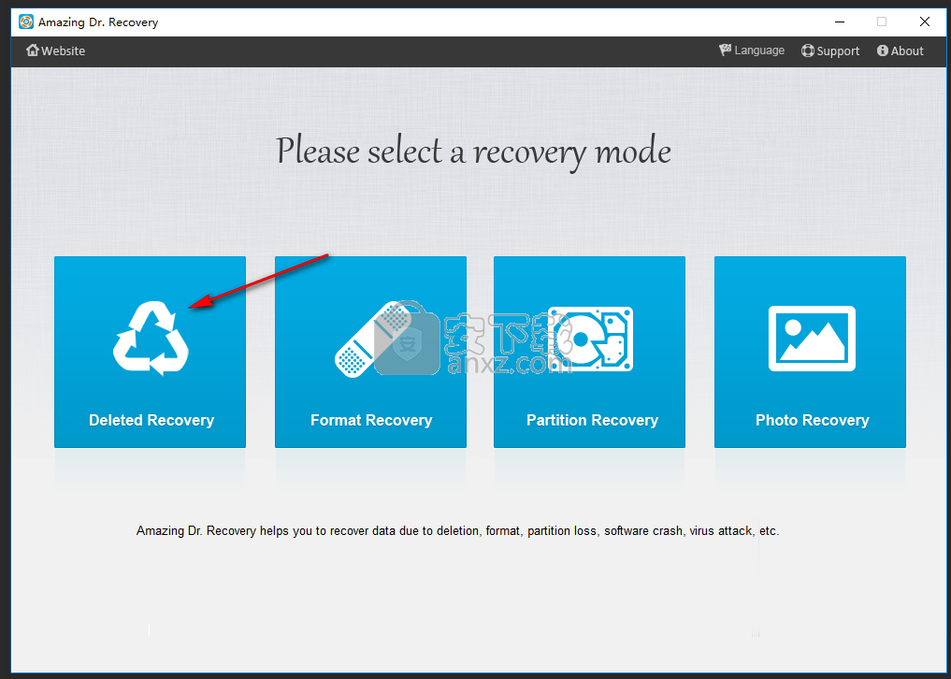The image size is (951, 679).
Task: Click the picture icon for Photo Recovery
Action: pos(812,339)
